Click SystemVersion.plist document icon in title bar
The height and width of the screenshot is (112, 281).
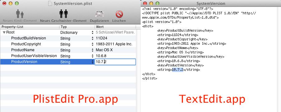(x=50, y=4)
